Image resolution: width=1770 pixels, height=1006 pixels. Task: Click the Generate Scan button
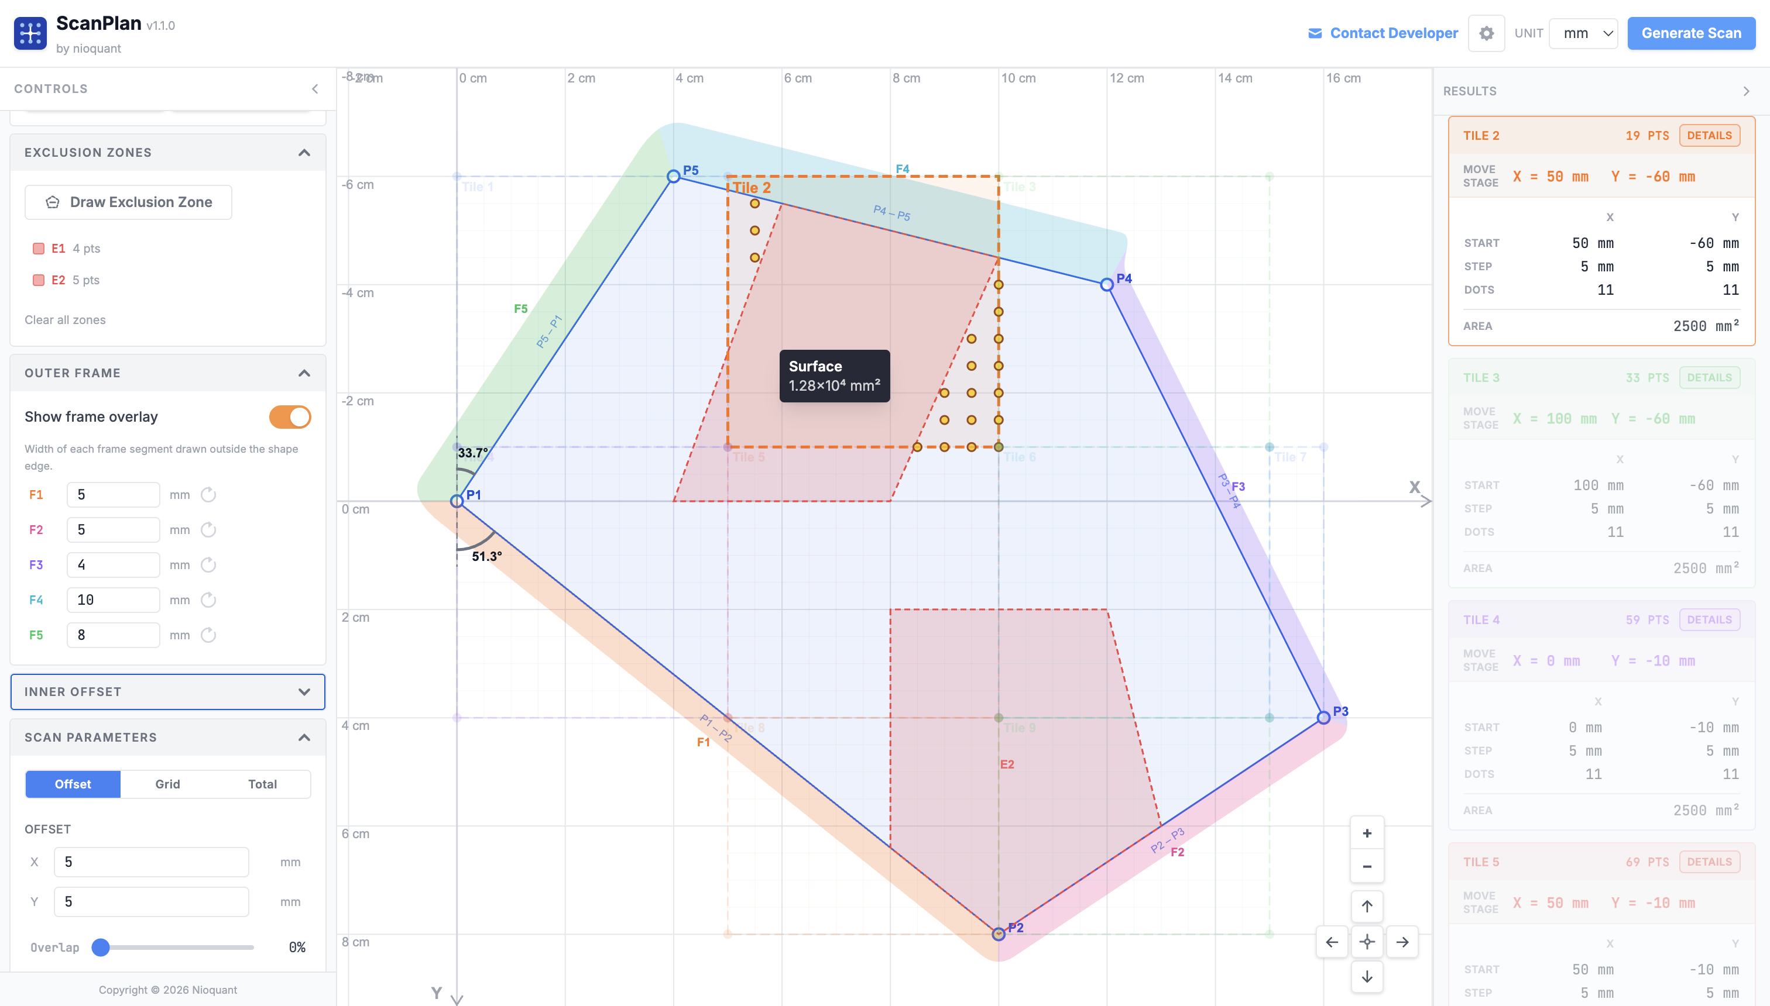coord(1691,33)
